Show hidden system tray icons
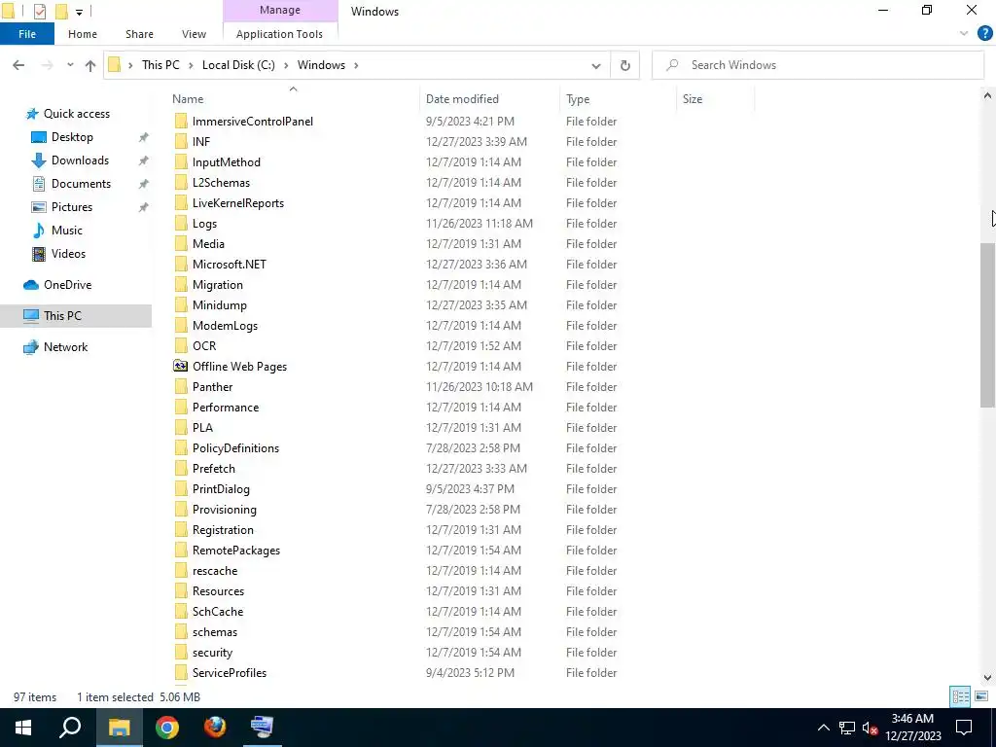Image resolution: width=996 pixels, height=747 pixels. click(823, 728)
